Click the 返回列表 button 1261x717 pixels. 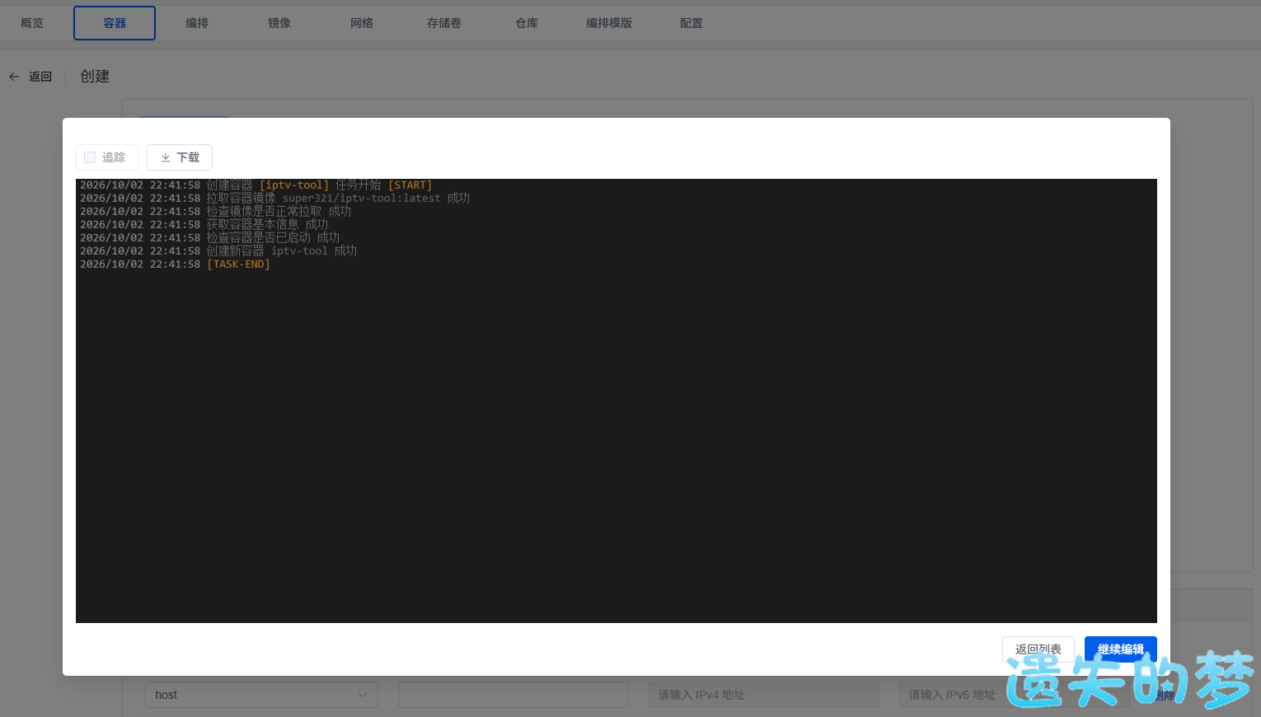click(x=1038, y=649)
